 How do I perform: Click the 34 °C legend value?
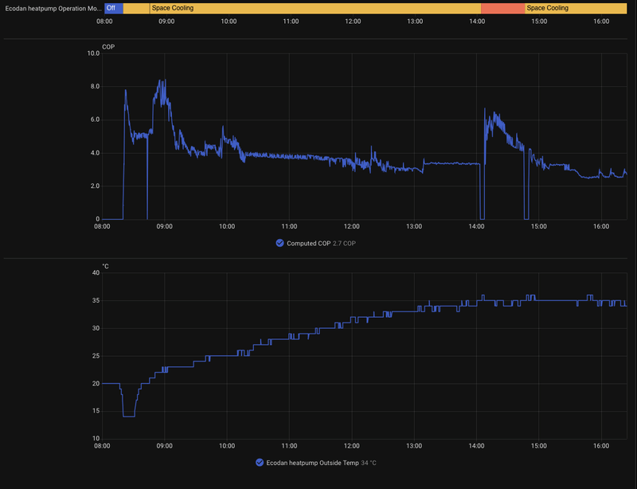pos(369,463)
